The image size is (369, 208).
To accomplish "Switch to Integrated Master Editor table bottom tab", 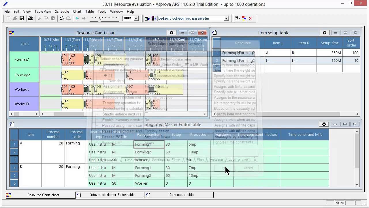I will (110, 195).
